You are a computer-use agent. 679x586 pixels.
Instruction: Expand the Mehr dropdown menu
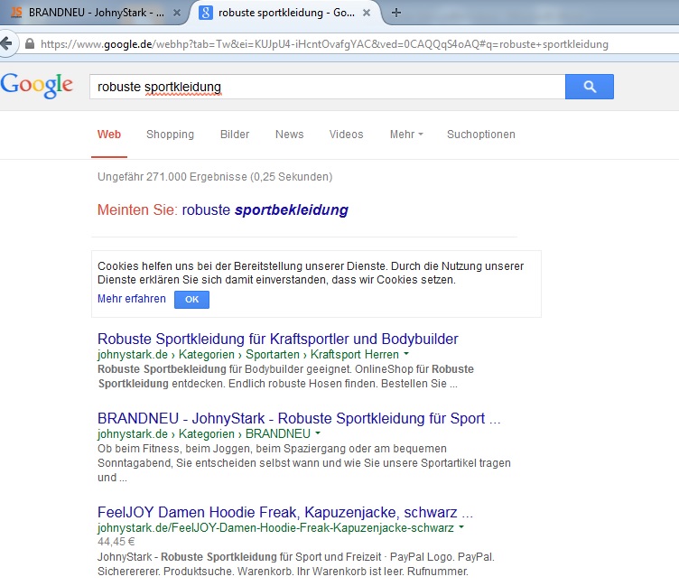406,135
